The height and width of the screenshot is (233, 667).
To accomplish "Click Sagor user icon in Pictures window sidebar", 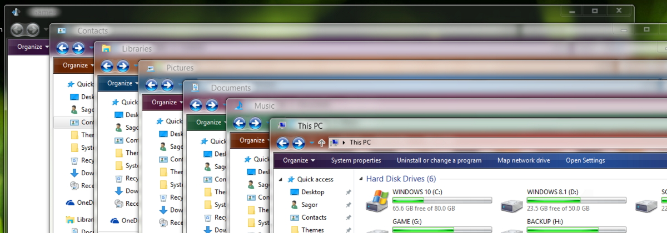I will [163, 147].
